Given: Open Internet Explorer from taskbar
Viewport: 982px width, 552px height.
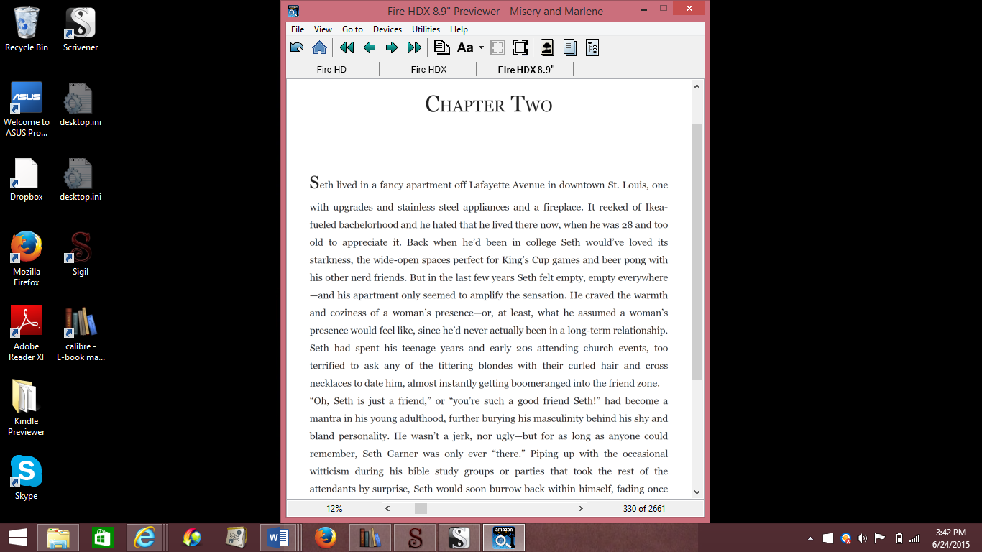Looking at the screenshot, I should (144, 537).
